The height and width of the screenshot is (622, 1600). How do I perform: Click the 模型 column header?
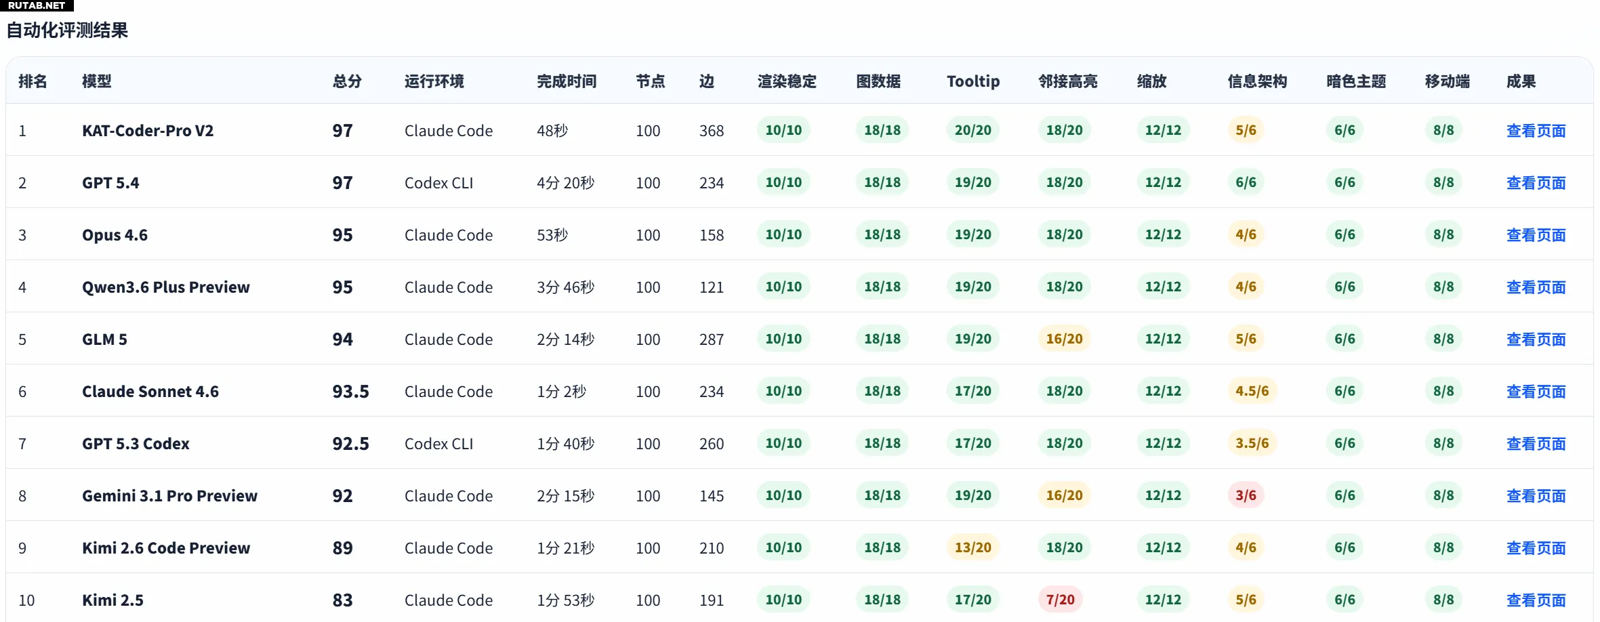[96, 81]
